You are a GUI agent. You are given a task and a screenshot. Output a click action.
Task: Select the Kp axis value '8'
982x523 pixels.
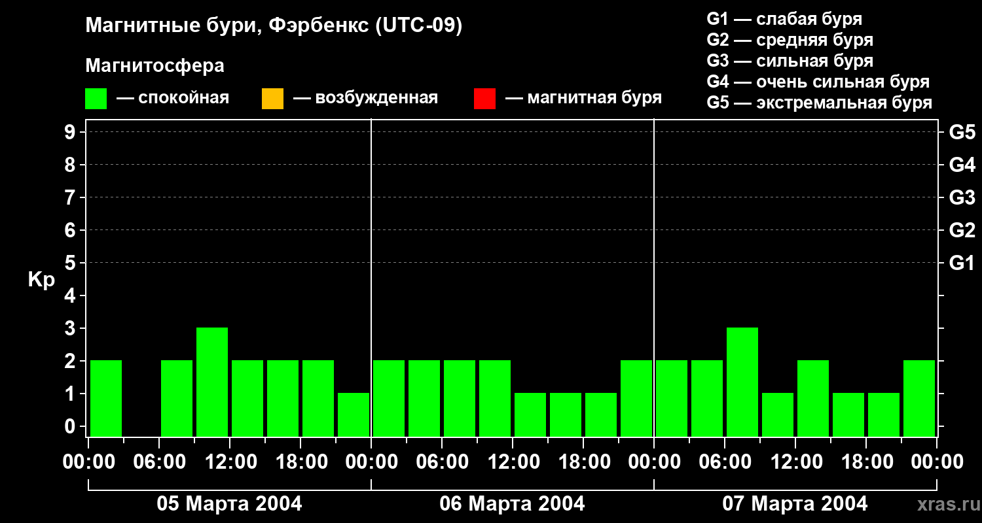[71, 165]
